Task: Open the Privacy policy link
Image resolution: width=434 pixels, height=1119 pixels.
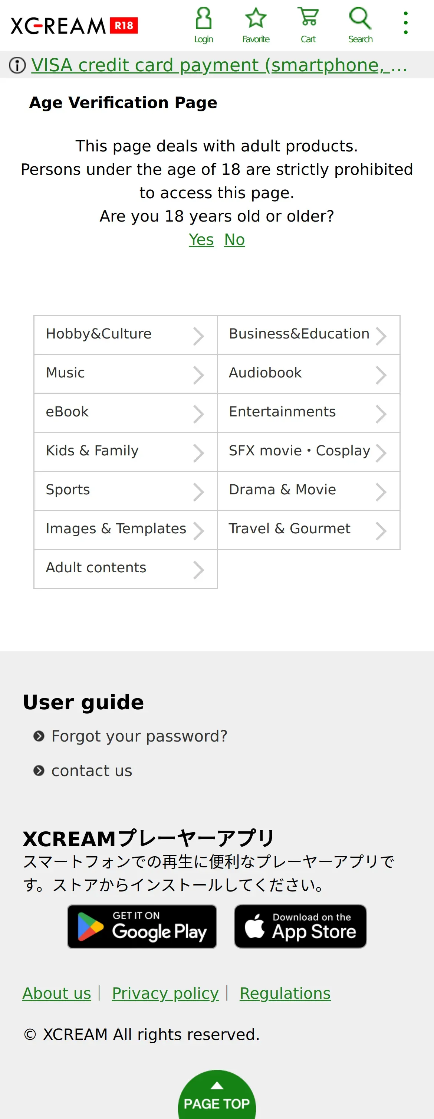Action: [165, 993]
